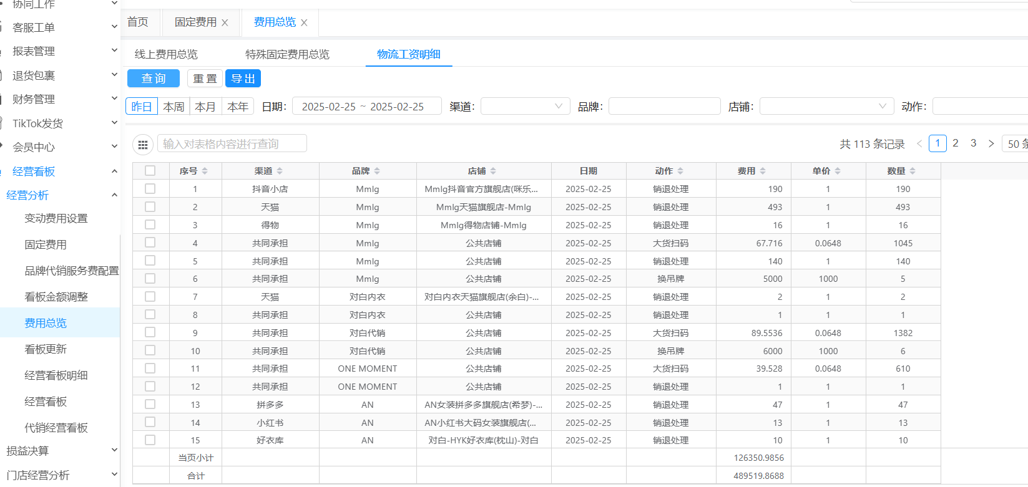The image size is (1028, 487).
Task: Switch to 线上费用总览 tab
Action: point(166,54)
